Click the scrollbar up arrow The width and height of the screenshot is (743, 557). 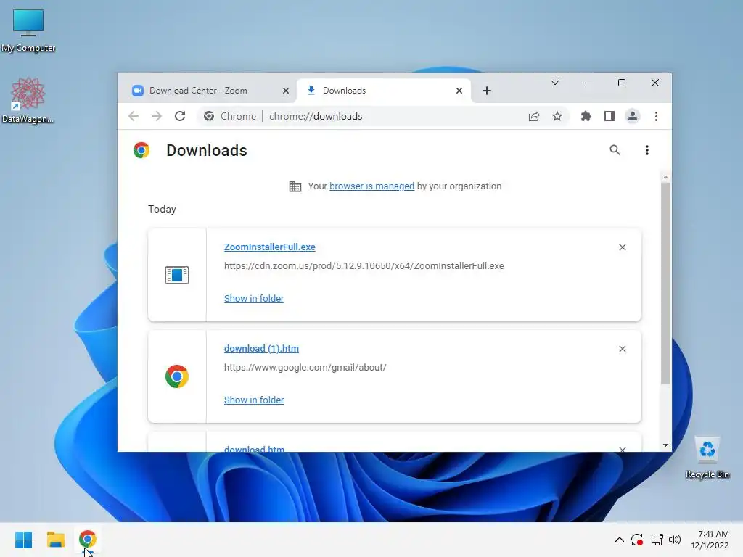[666, 177]
